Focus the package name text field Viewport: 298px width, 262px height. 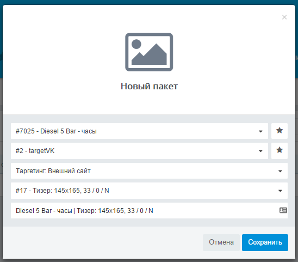(145, 211)
